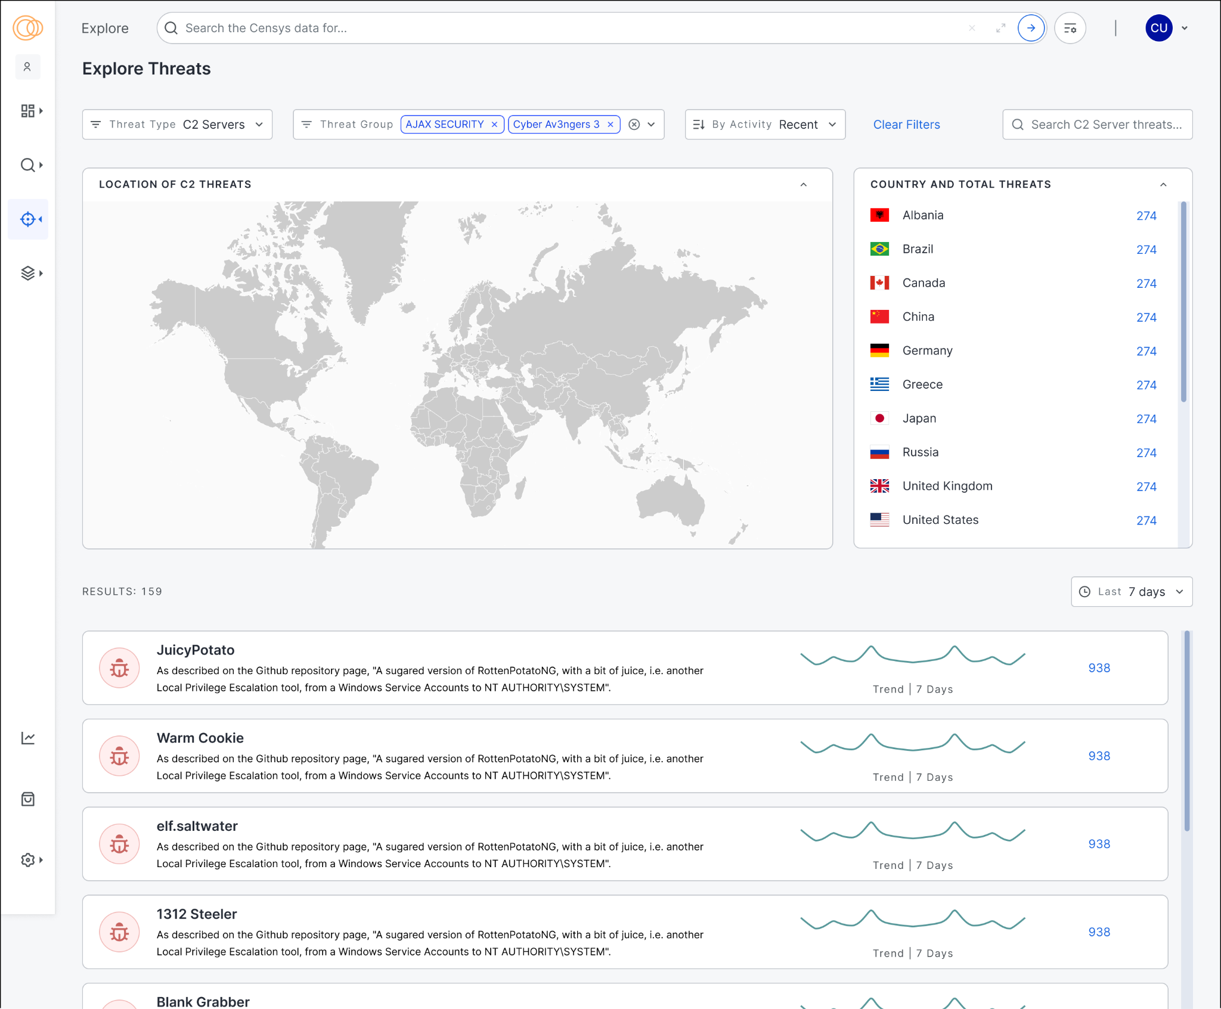Screen dimensions: 1221x1009
Task: Focus the Search C2 Server threats field
Action: tap(1098, 125)
